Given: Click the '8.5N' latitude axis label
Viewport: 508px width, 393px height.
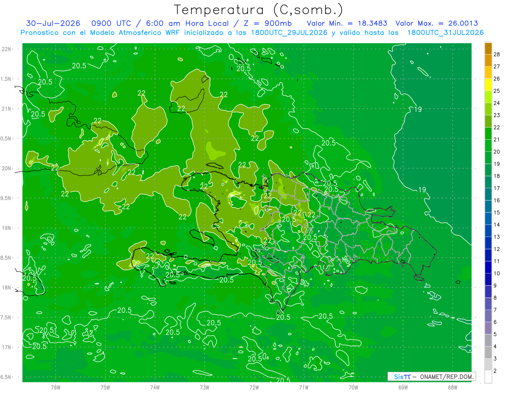Looking at the screenshot, I should (x=6, y=258).
